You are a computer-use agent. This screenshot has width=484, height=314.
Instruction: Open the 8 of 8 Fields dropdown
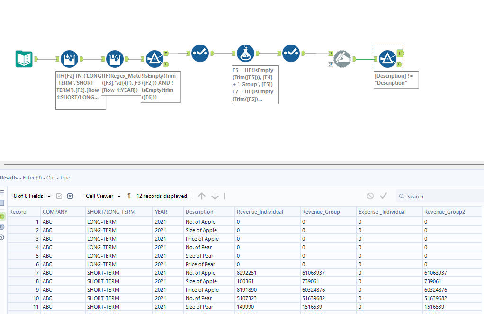(31, 196)
